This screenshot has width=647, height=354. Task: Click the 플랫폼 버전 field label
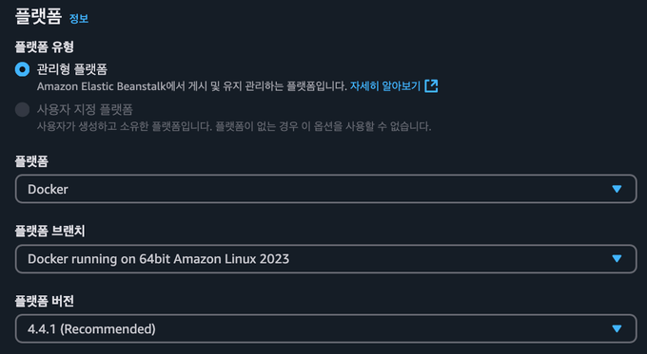45,301
